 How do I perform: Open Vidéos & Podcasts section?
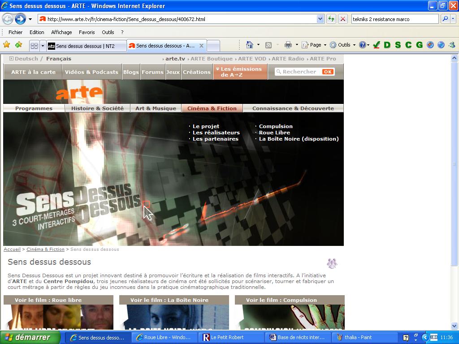(x=91, y=72)
